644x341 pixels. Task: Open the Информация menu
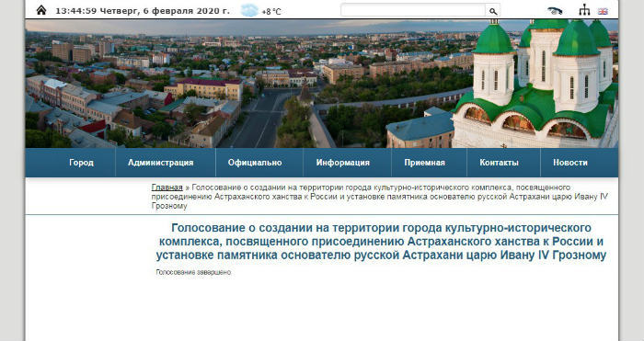[x=343, y=163]
